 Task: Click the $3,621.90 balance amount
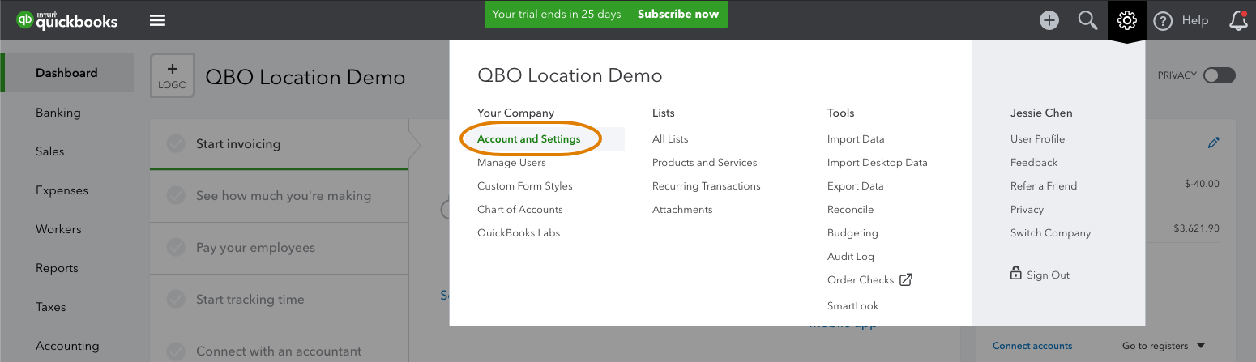pos(1196,229)
